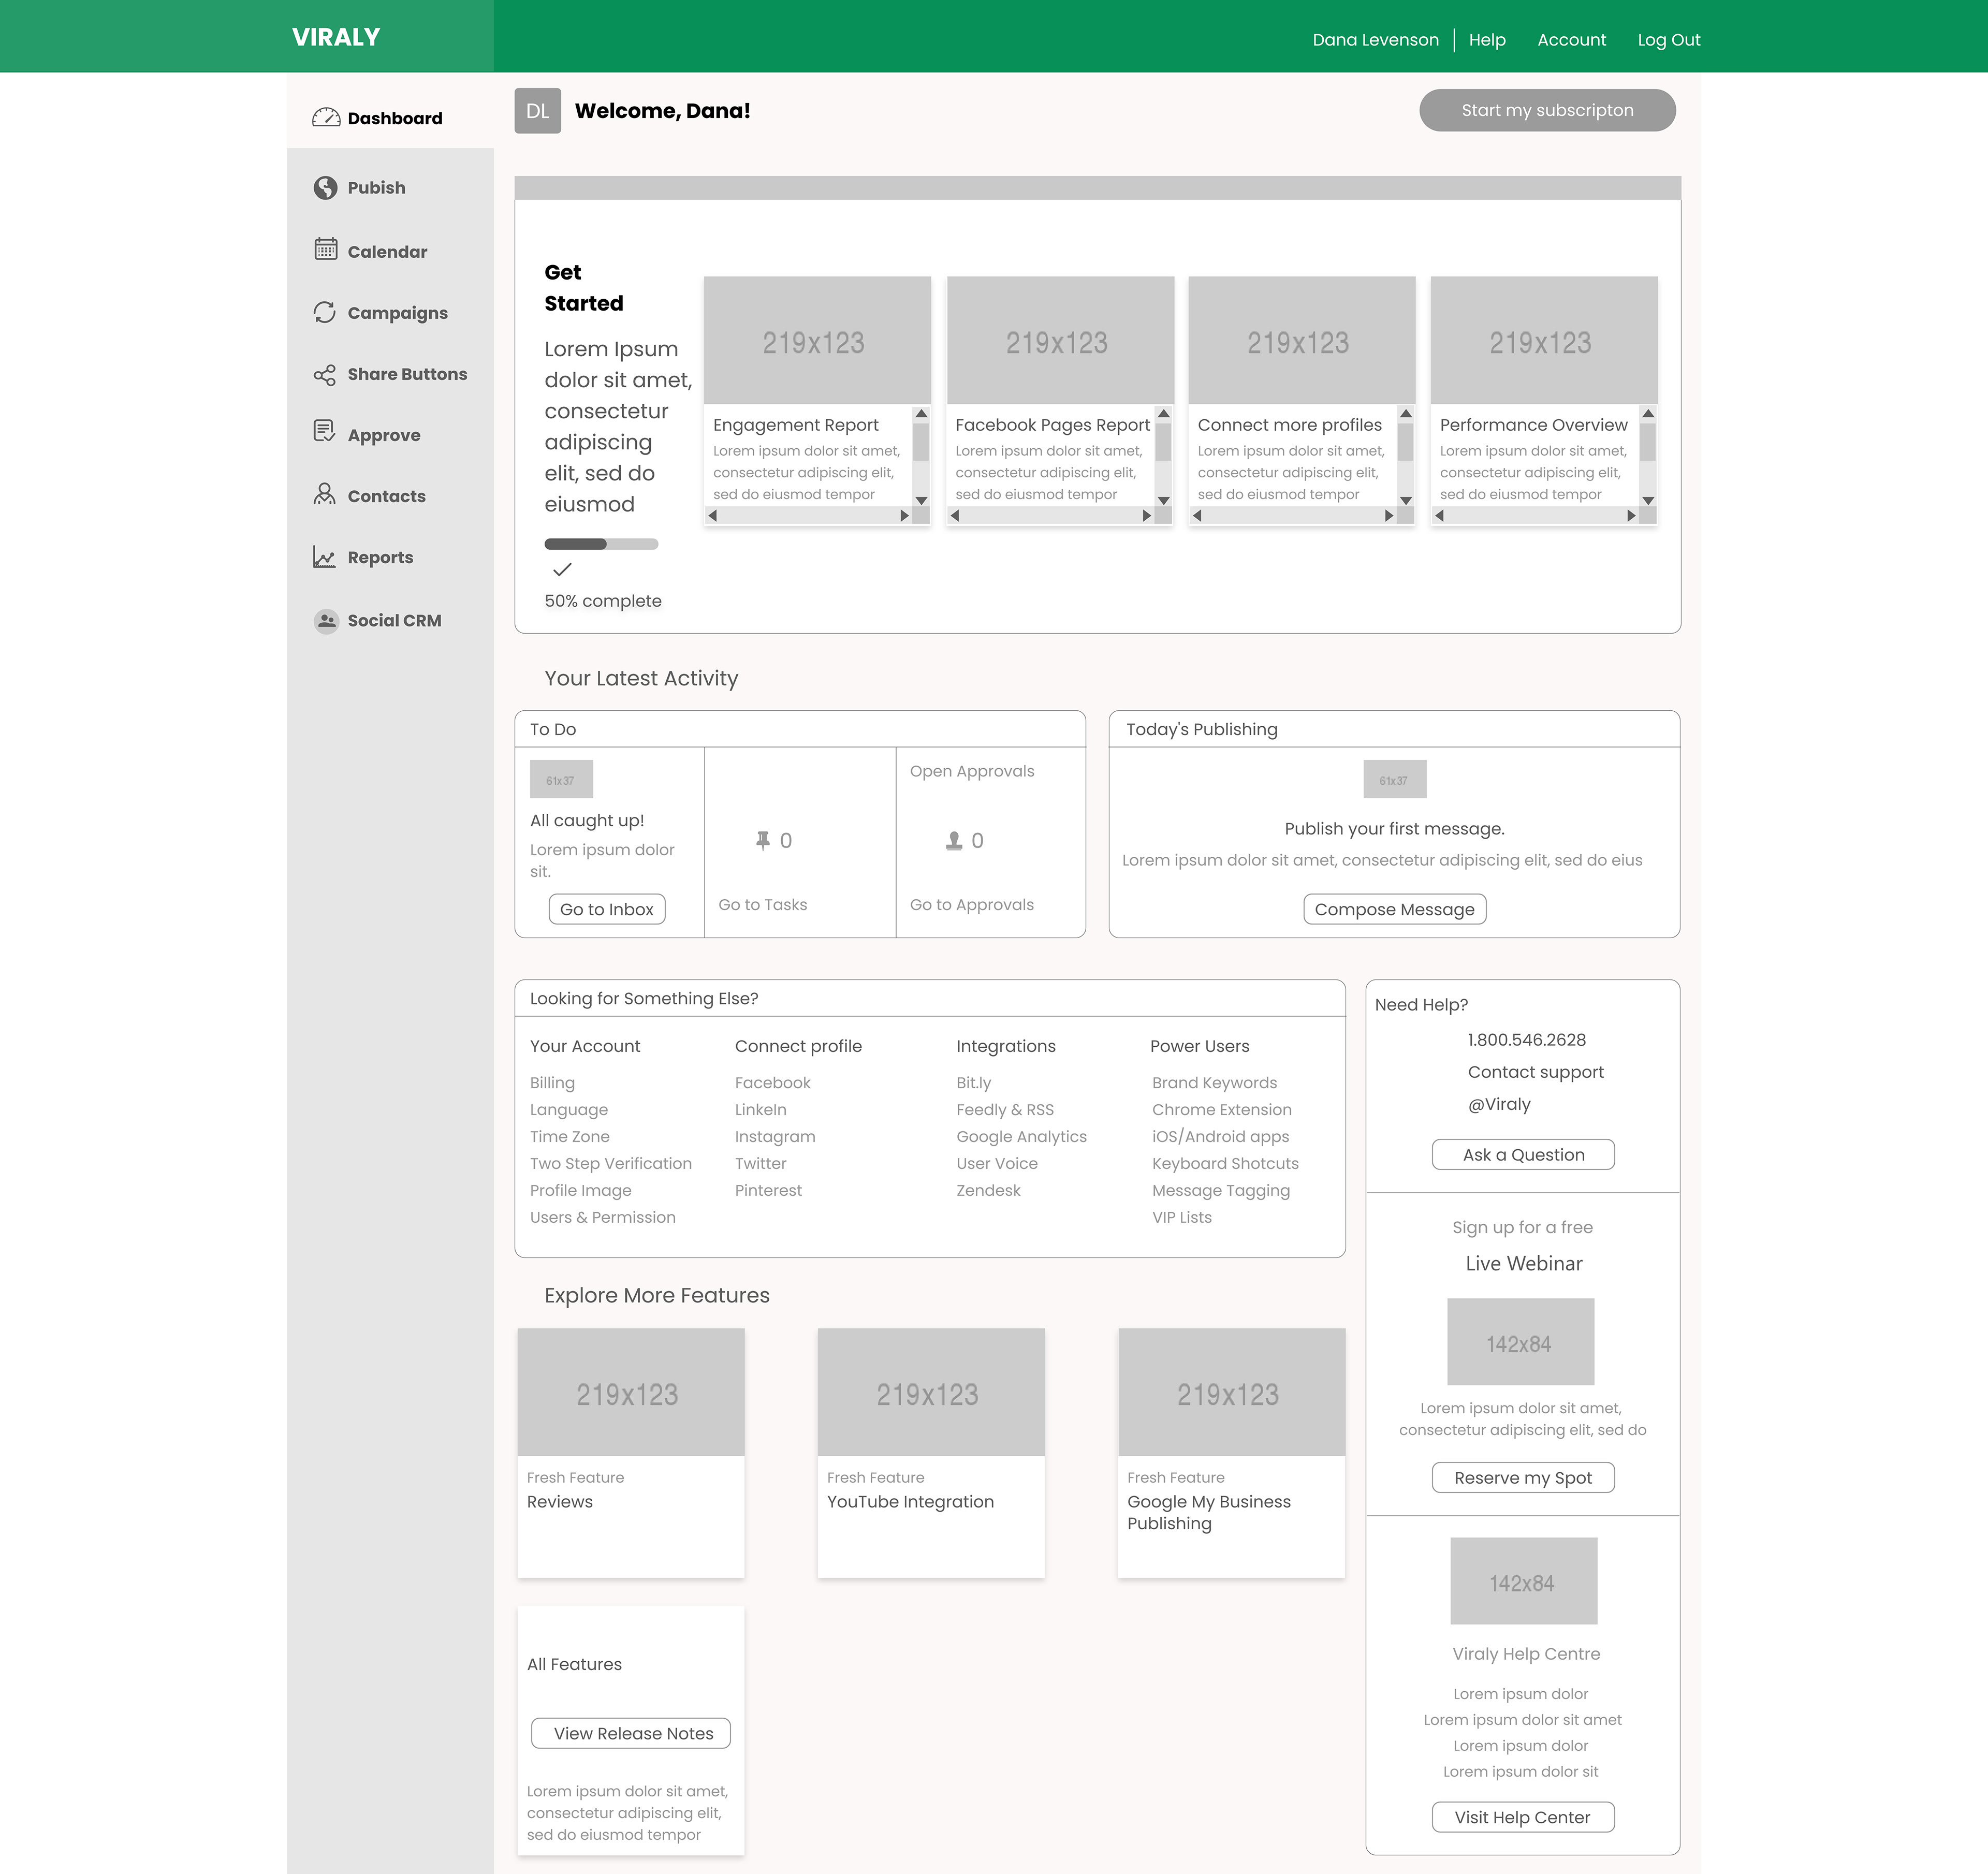Click scroll-up arrow in Engagement Report card
The image size is (1988, 1874).
(x=921, y=413)
